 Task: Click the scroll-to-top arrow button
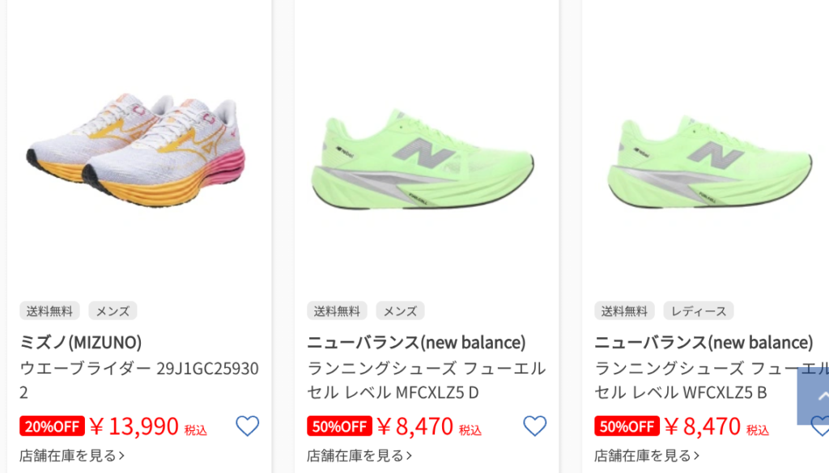(814, 396)
